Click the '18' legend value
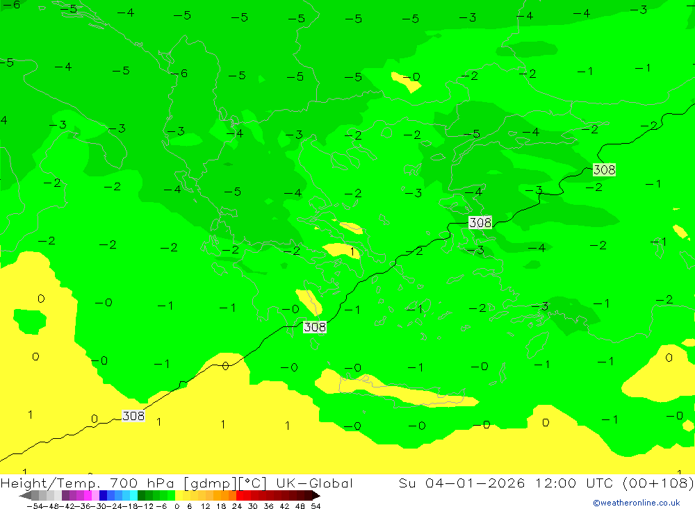The width and height of the screenshot is (695, 509). [221, 506]
